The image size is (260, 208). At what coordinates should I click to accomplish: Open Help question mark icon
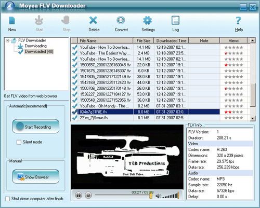[x=239, y=20]
